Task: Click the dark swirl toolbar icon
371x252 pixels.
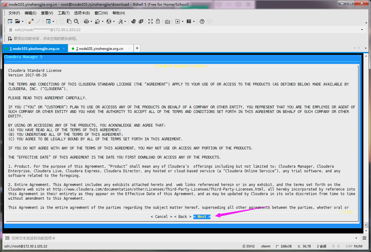Action: pos(133,21)
